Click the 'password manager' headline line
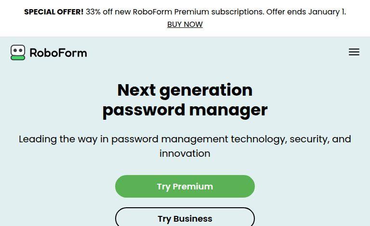The width and height of the screenshot is (370, 226). click(x=185, y=110)
